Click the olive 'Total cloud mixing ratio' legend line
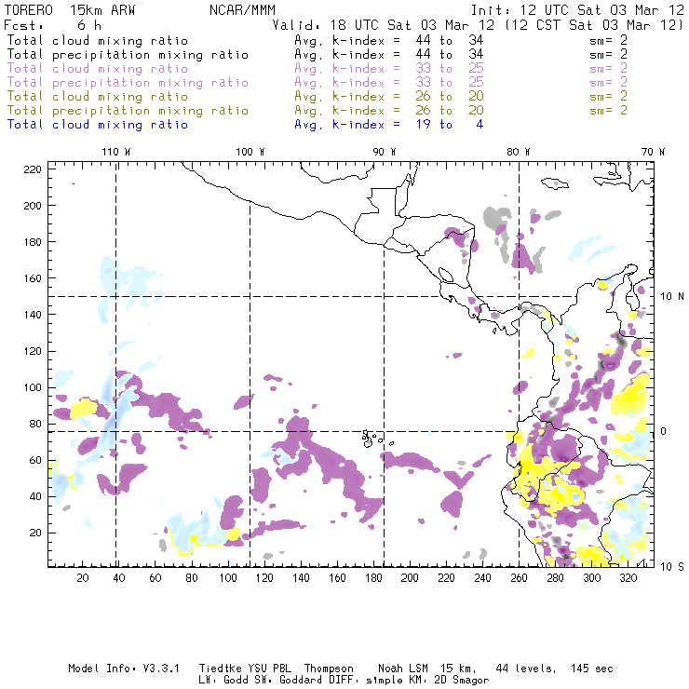 click(x=98, y=96)
